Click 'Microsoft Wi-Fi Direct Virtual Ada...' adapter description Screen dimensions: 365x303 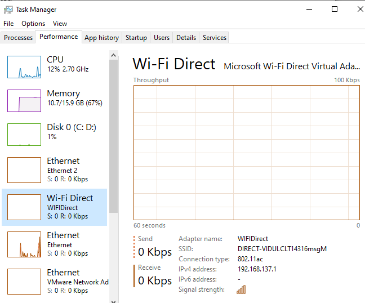pyautogui.click(x=292, y=66)
